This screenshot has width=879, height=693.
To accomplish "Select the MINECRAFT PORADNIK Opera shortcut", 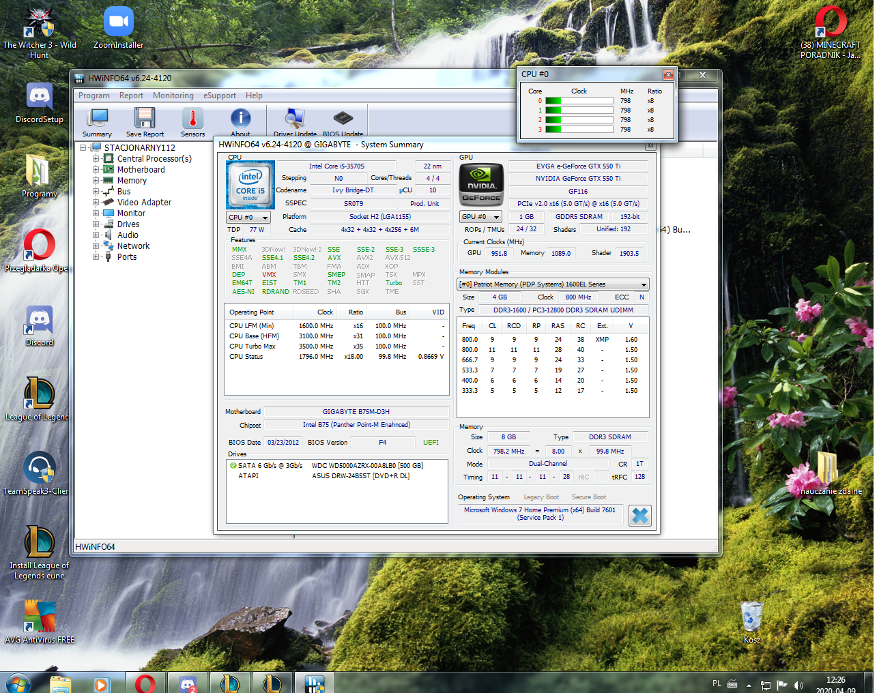I will 831,33.
